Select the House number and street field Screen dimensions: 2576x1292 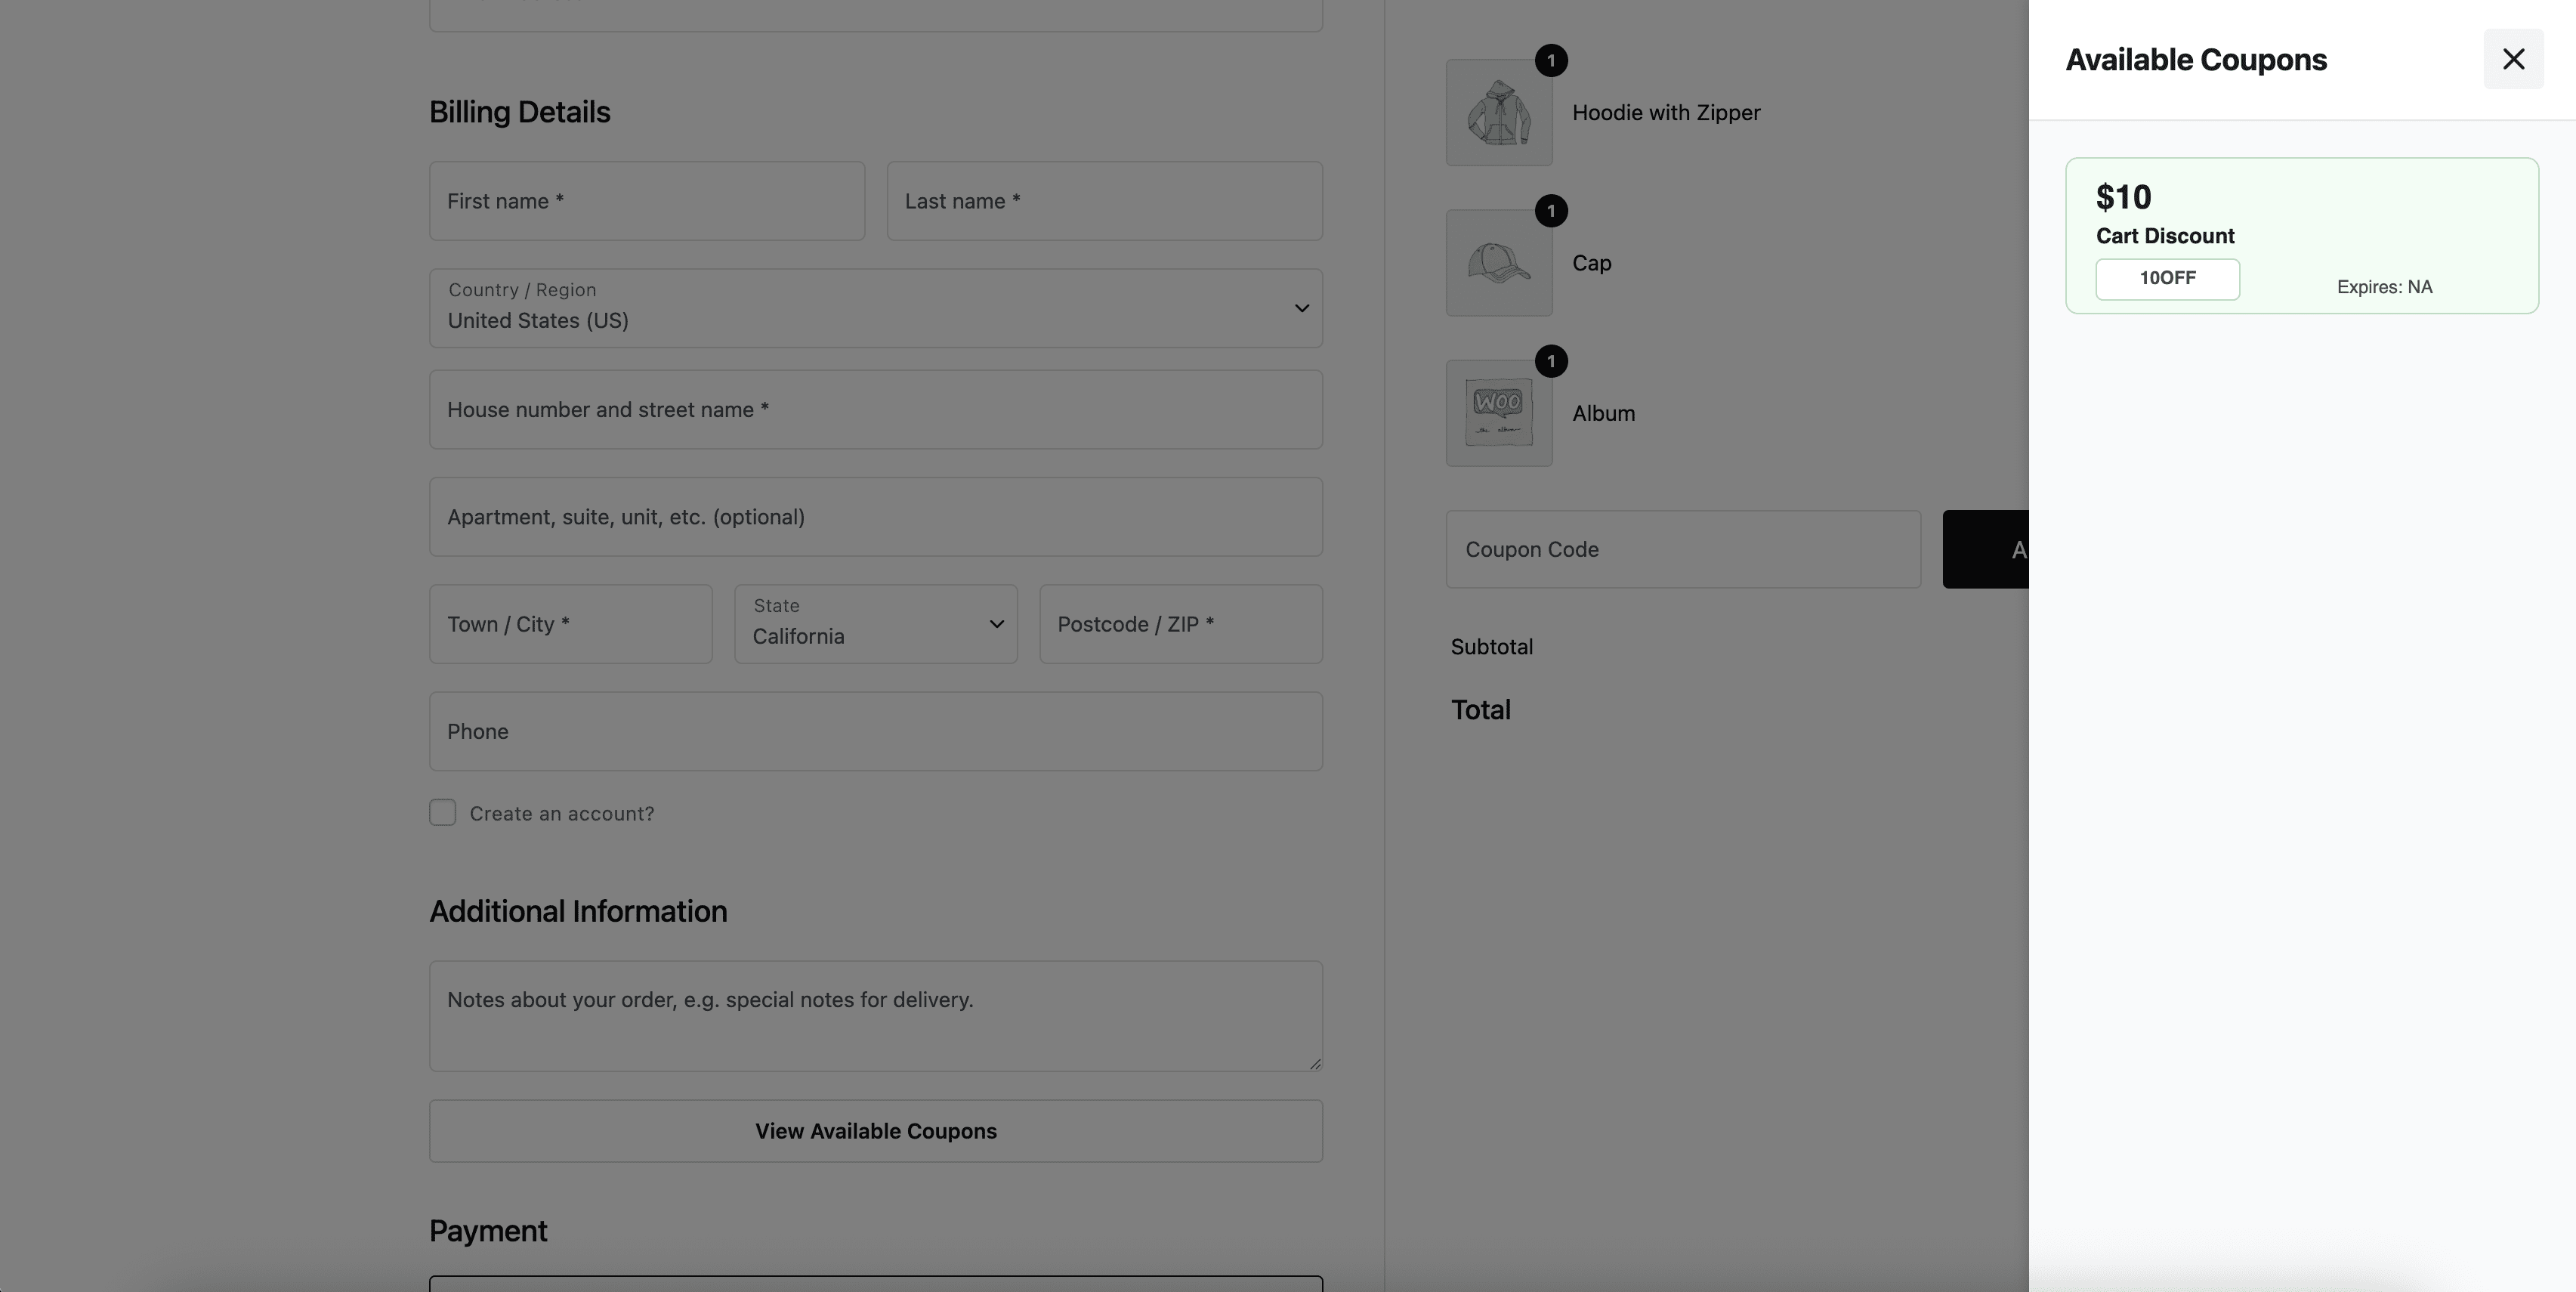click(x=875, y=410)
